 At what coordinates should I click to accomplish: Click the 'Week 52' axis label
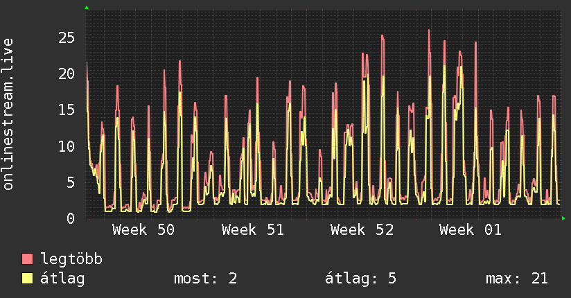362,230
